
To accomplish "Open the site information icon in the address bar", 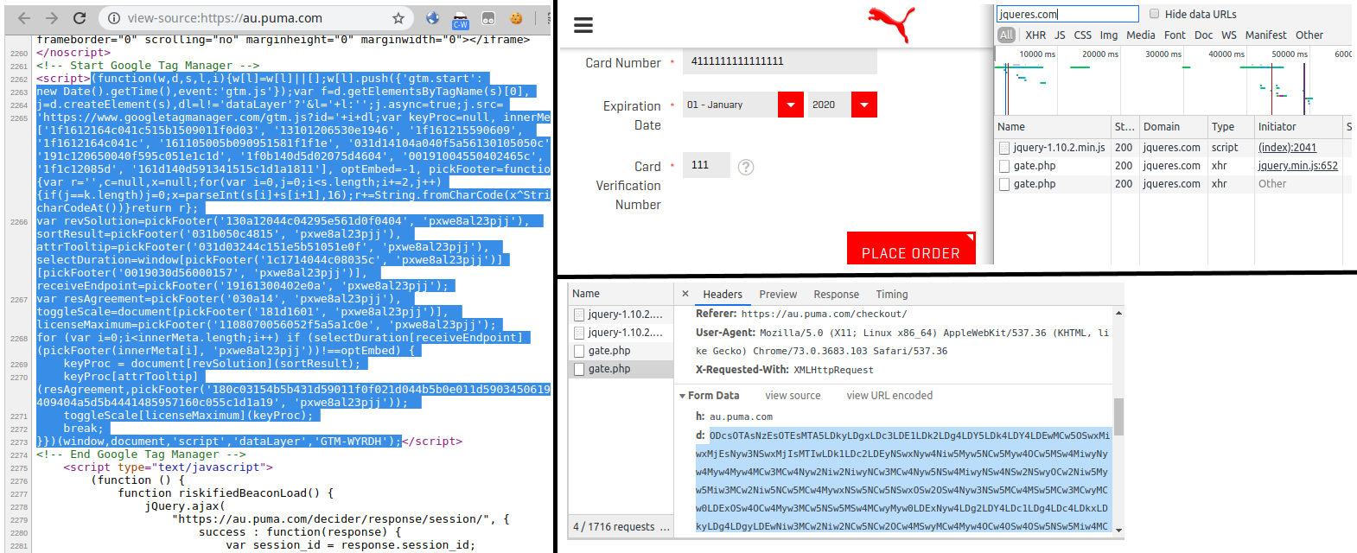I will coord(113,18).
